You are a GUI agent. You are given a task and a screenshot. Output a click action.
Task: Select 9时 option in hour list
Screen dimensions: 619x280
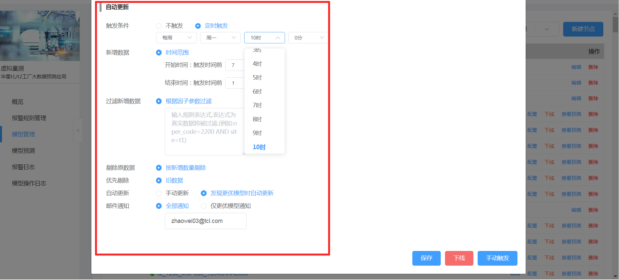pyautogui.click(x=257, y=133)
